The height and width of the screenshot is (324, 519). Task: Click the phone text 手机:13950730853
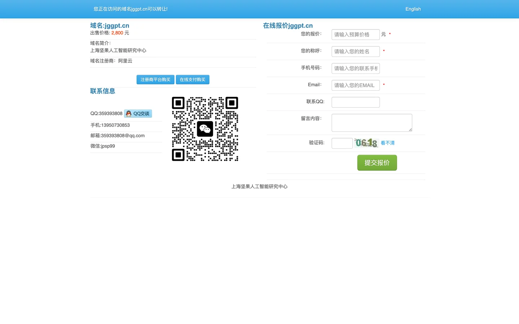pos(110,125)
